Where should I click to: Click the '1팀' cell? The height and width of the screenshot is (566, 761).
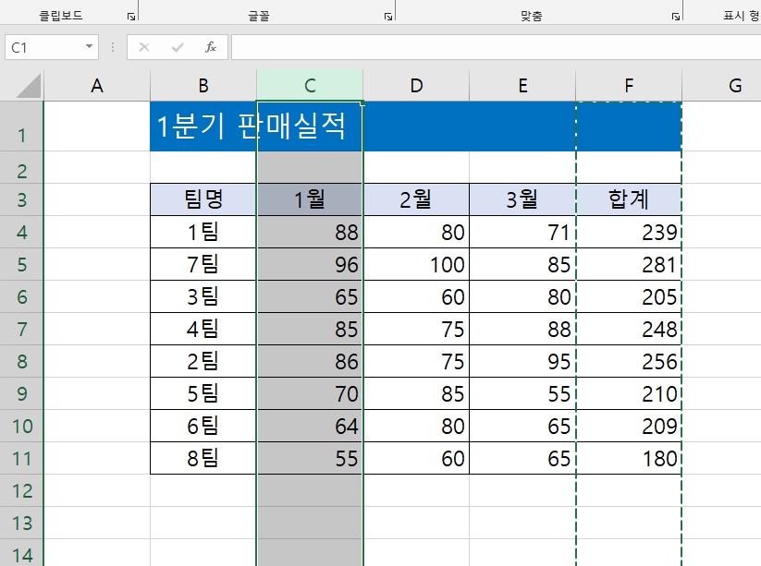(x=203, y=232)
